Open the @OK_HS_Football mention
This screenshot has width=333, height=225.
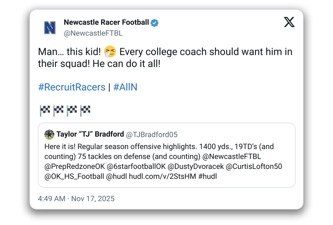coord(74,177)
